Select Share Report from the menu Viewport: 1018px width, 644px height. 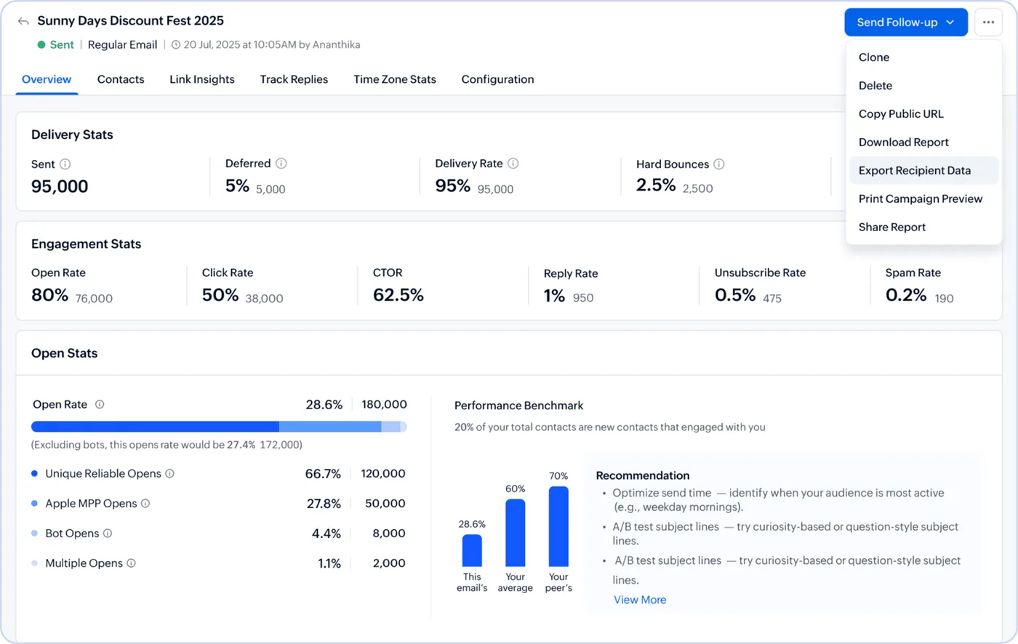coord(923,228)
